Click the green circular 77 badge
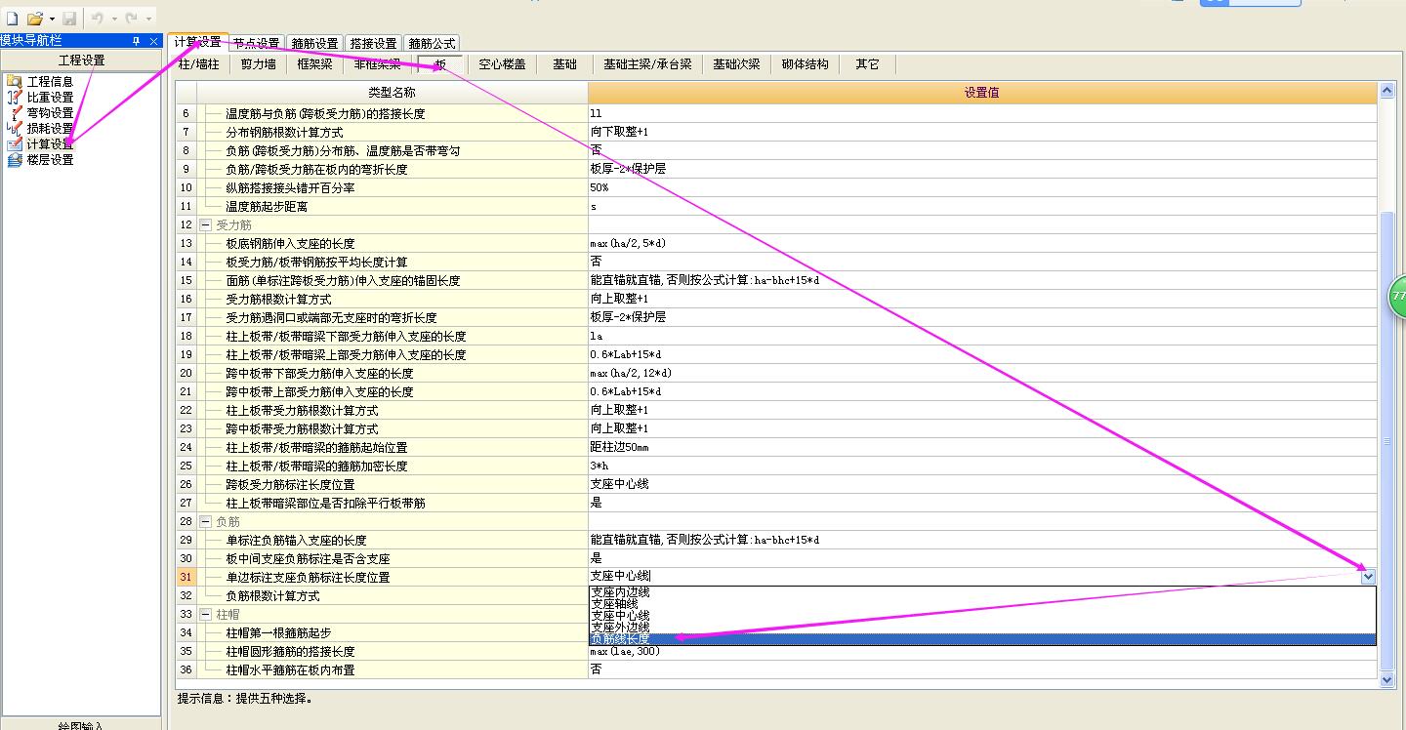1406x730 pixels. (x=1398, y=296)
